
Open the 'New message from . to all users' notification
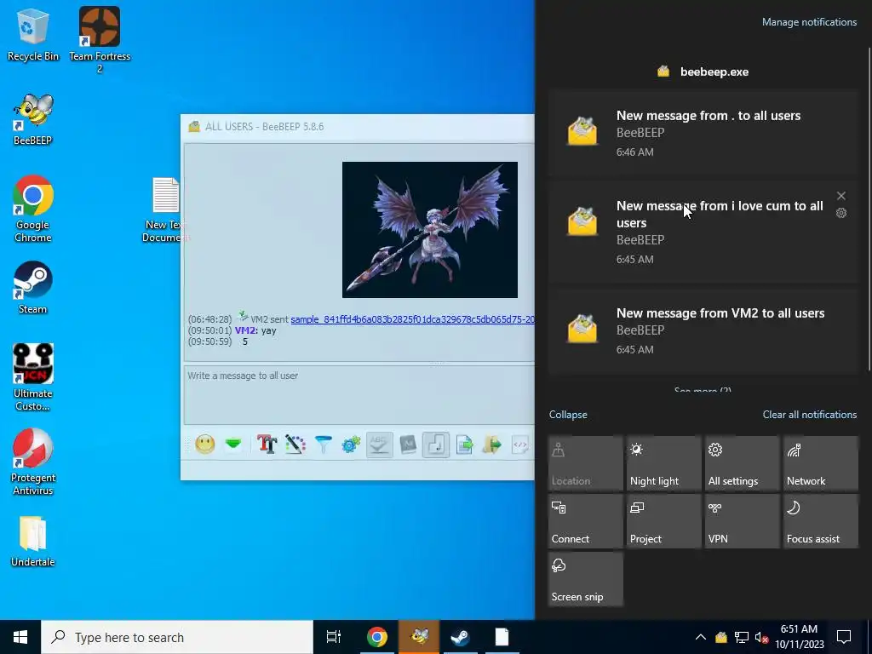click(703, 134)
